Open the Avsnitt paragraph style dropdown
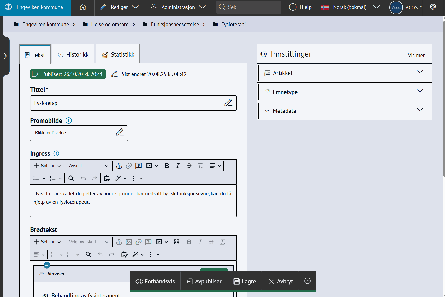Image resolution: width=445 pixels, height=297 pixels. click(x=88, y=166)
